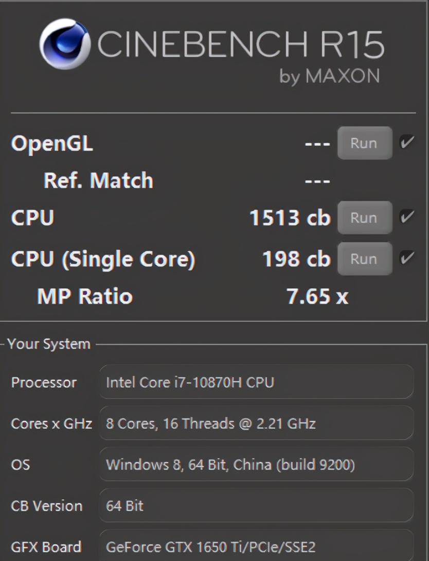Run the OpenGL benchmark test

pyautogui.click(x=364, y=143)
